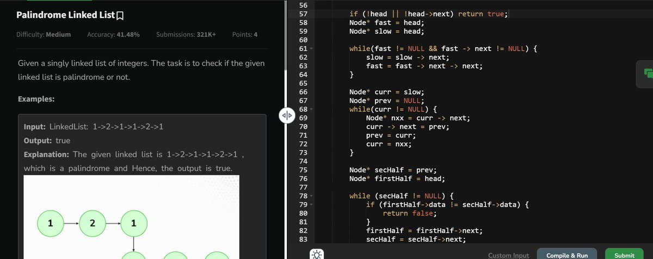This screenshot has width=653, height=259.
Task: Place cursor on 'Node* slow = head;' line
Action: 386,31
